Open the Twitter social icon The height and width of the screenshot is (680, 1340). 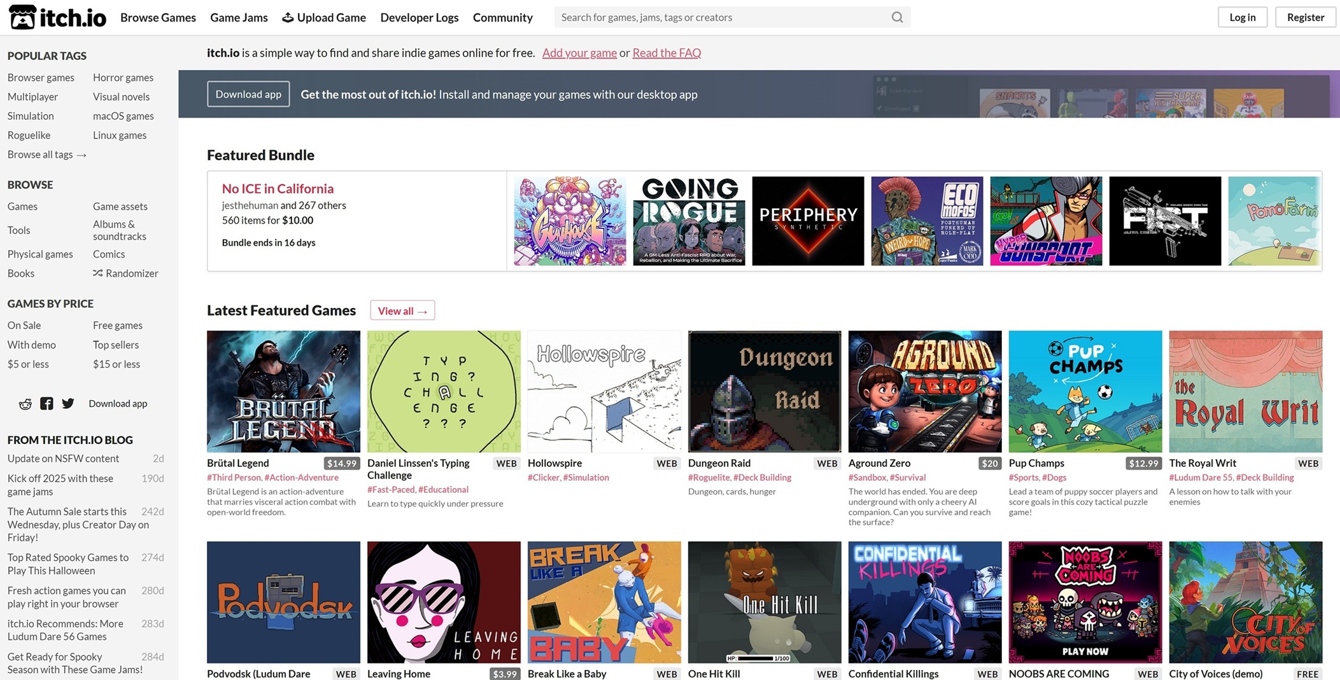click(x=68, y=403)
